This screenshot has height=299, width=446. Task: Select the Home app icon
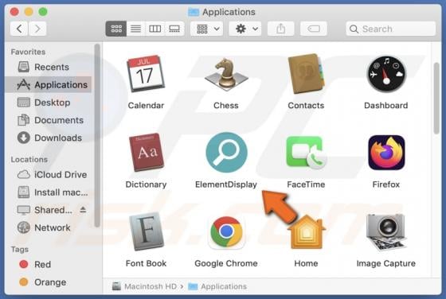[x=307, y=231]
